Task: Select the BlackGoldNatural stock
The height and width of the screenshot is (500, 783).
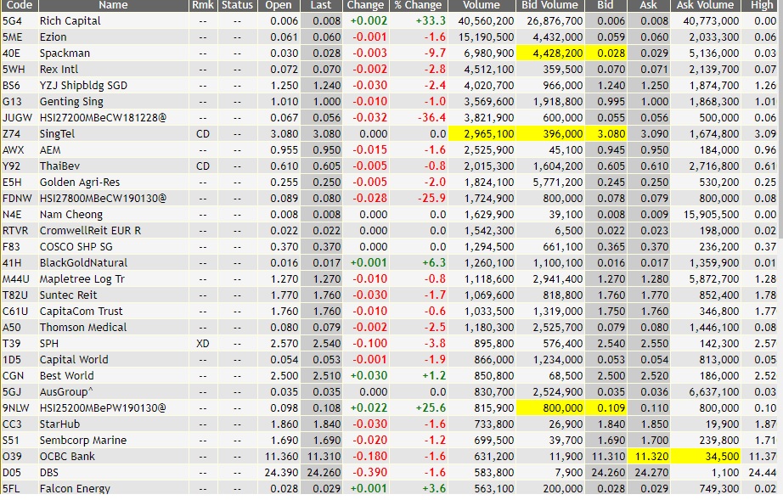Action: click(x=83, y=262)
